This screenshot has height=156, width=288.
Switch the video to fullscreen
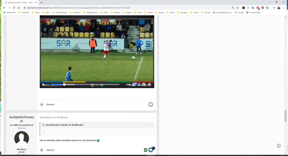pyautogui.click(x=139, y=84)
